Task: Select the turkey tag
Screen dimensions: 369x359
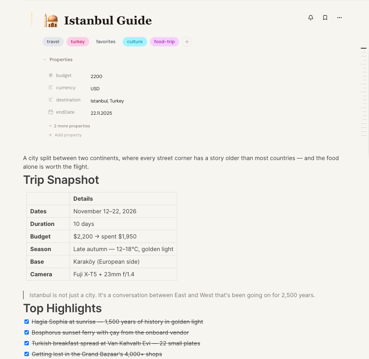Action: 78,41
